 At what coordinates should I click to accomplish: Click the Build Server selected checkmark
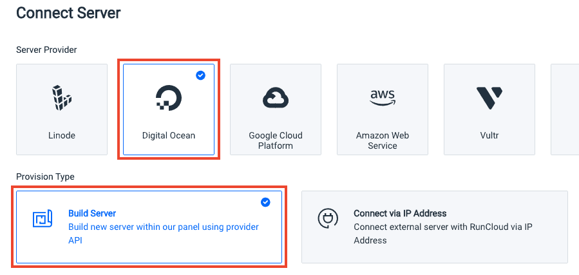click(x=265, y=202)
